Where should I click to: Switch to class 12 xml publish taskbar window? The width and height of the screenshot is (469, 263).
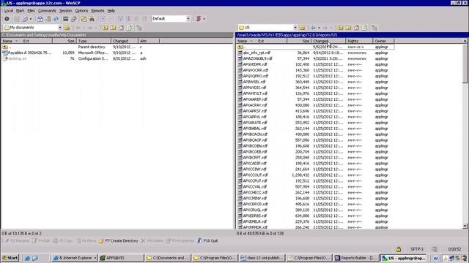click(x=262, y=258)
